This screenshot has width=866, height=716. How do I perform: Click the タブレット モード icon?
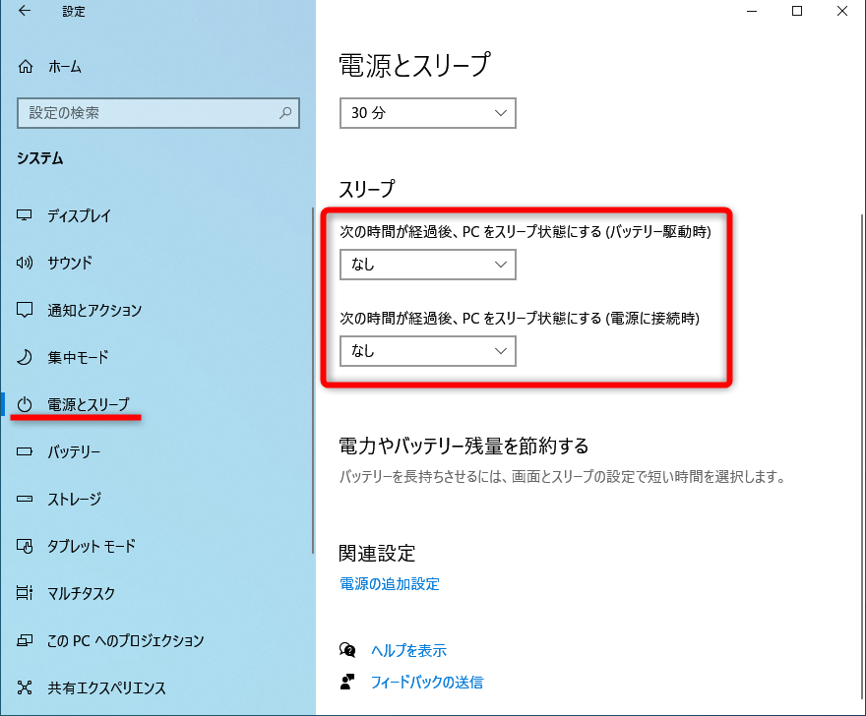tap(25, 546)
